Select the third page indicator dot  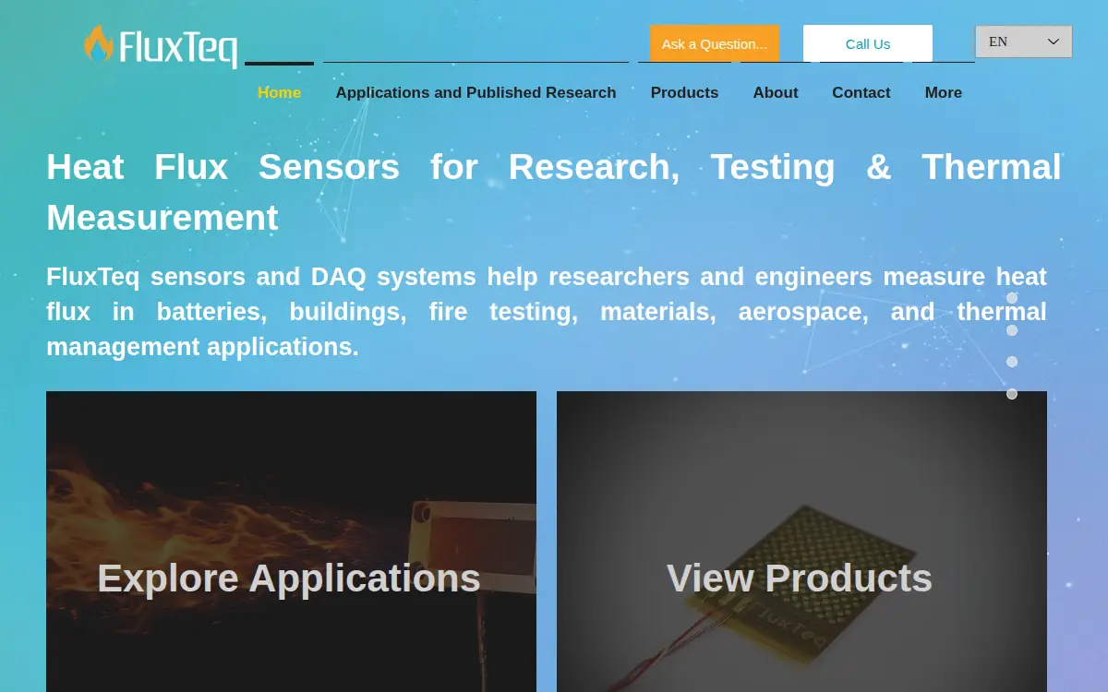1012,362
